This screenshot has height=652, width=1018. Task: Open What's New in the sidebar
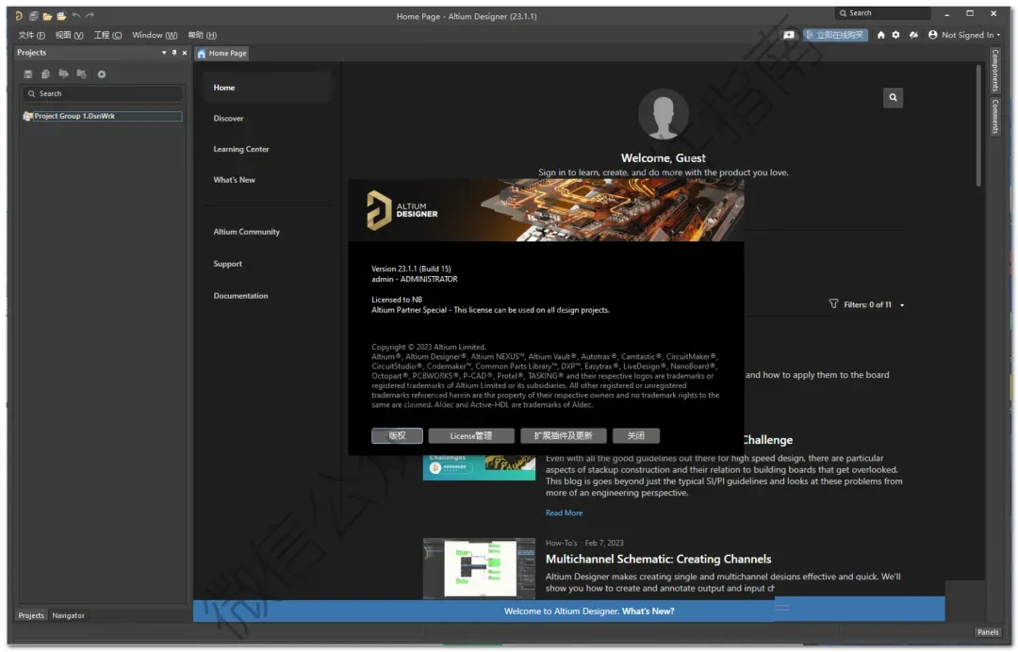[235, 180]
